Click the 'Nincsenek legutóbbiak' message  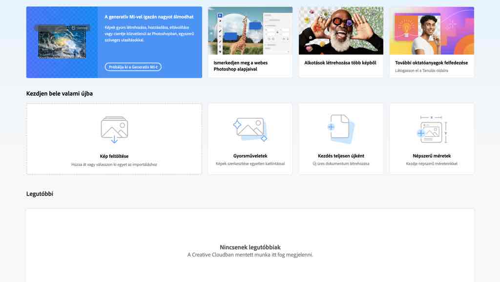click(250, 247)
